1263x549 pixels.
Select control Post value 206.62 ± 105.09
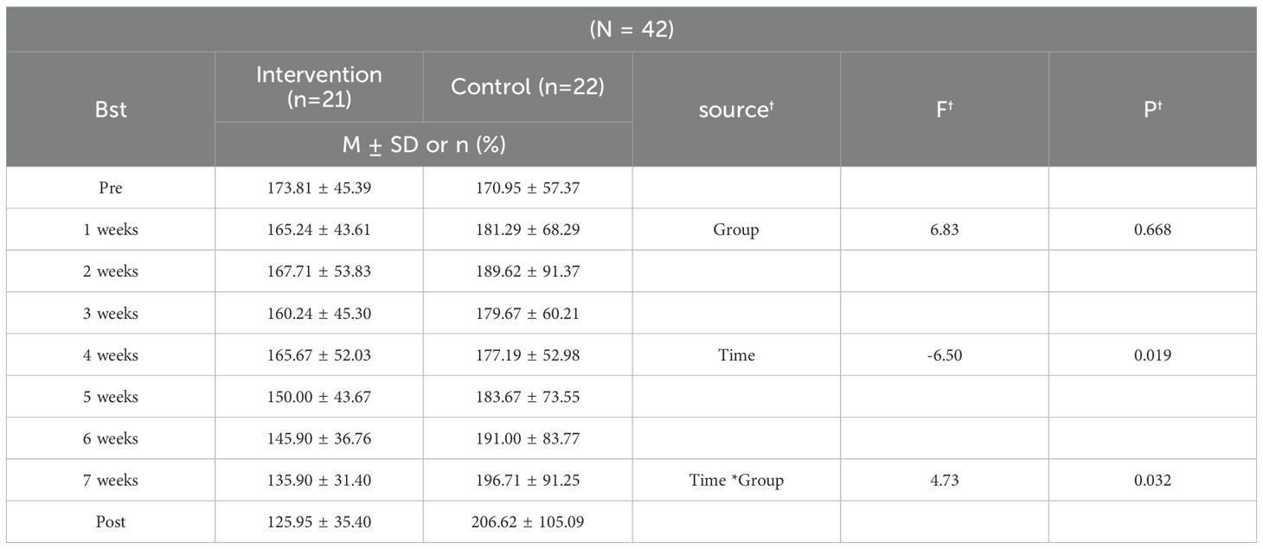pyautogui.click(x=528, y=521)
